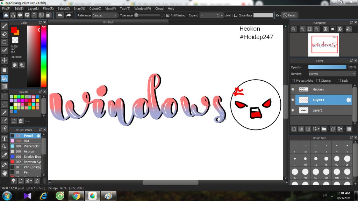Hide the Heokon layer
Screen dimensions: 358x201
point(293,89)
